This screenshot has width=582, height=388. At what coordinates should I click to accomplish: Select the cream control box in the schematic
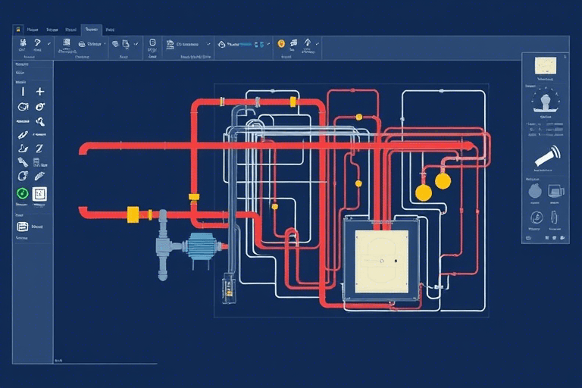coord(380,263)
